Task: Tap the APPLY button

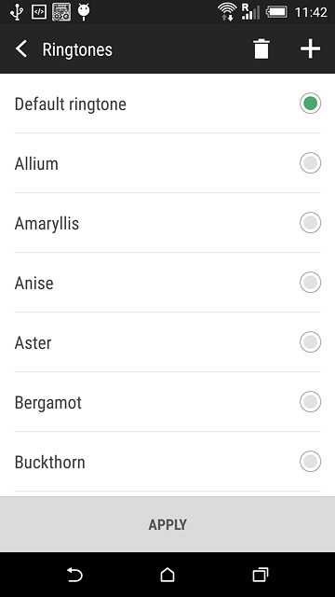Action: coord(167,524)
